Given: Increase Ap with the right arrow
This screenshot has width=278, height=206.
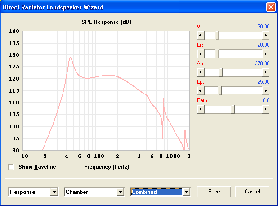Looking at the screenshot, I should pos(265,72).
